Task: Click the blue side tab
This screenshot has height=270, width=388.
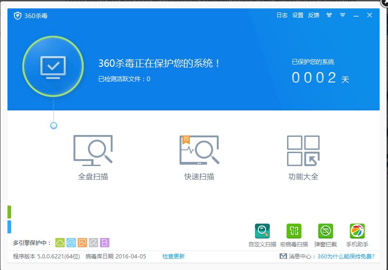Action: tap(9, 227)
